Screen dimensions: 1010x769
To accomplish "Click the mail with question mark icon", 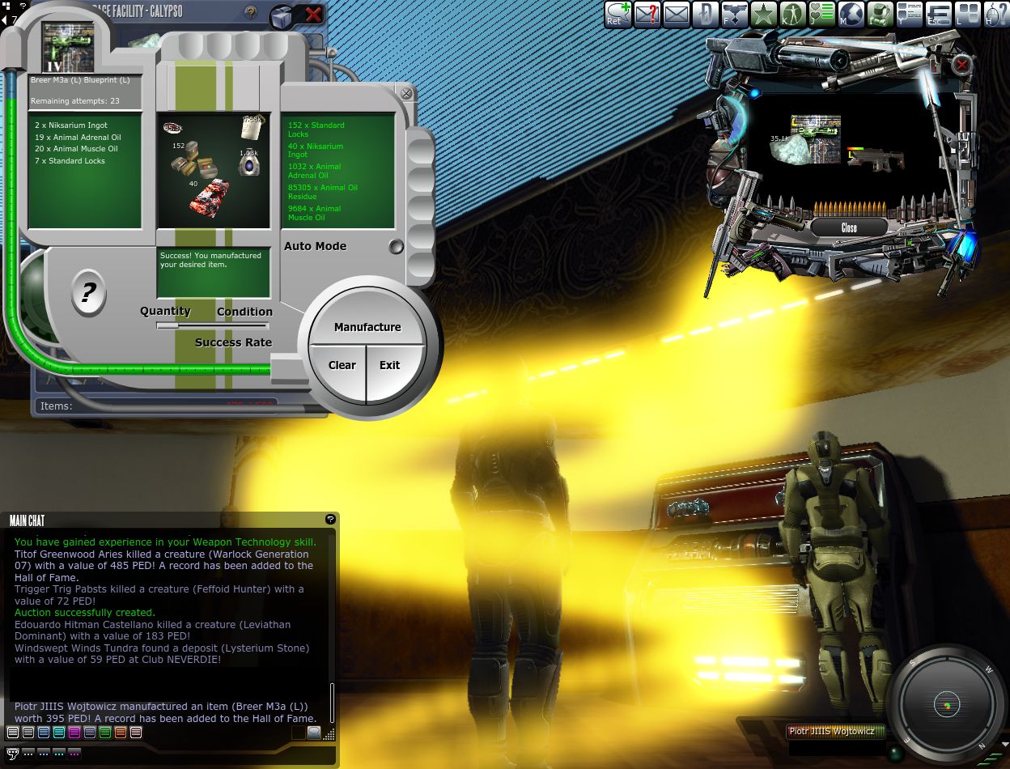I will point(647,14).
